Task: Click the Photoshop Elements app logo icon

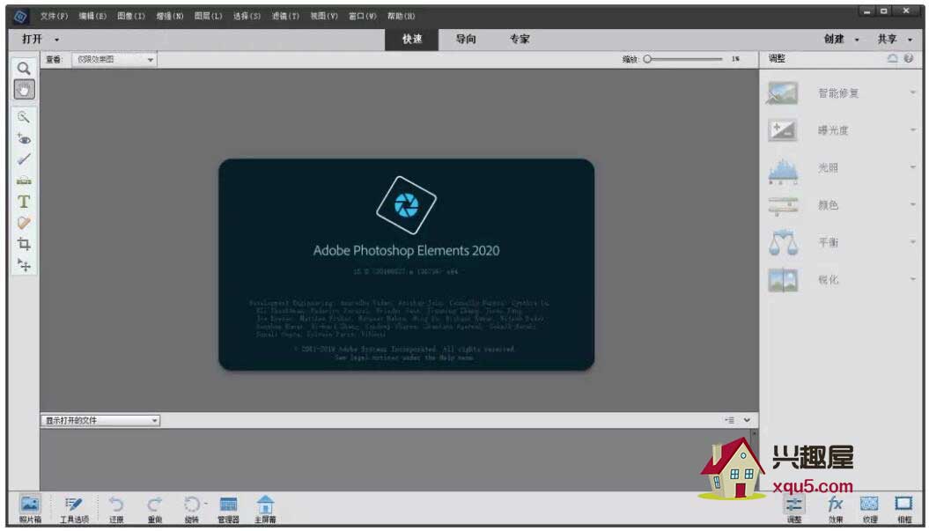Action: [20, 17]
